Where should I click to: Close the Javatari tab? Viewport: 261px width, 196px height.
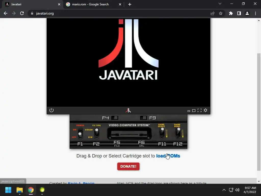click(x=59, y=4)
